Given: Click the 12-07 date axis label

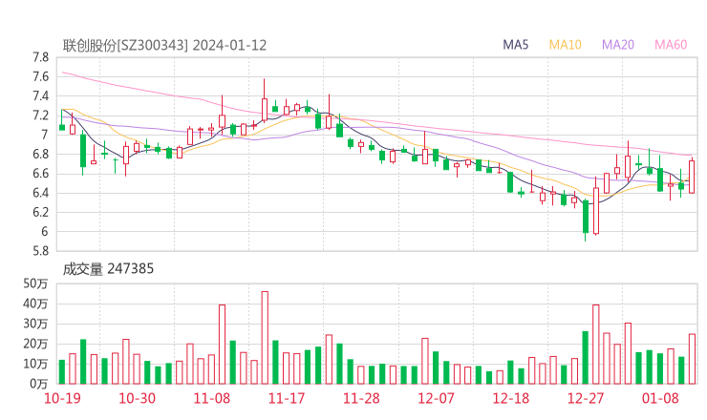Looking at the screenshot, I should (436, 398).
